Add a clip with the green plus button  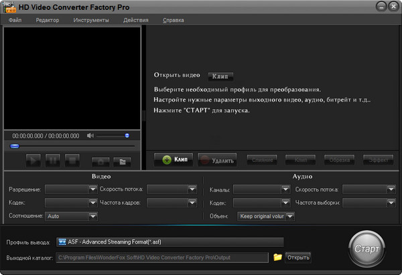click(174, 160)
